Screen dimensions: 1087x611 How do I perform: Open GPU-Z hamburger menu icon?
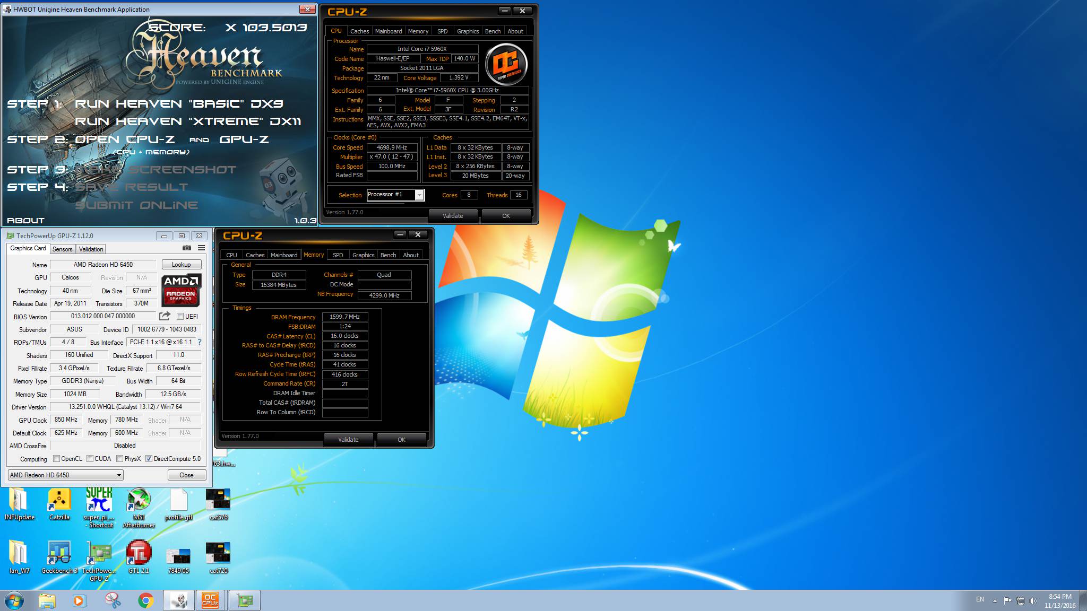coord(201,248)
